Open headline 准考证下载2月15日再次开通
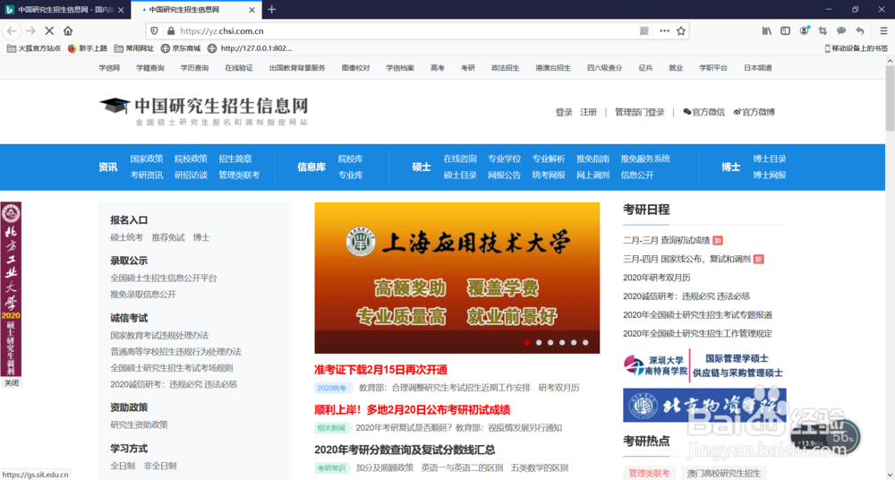 point(380,370)
